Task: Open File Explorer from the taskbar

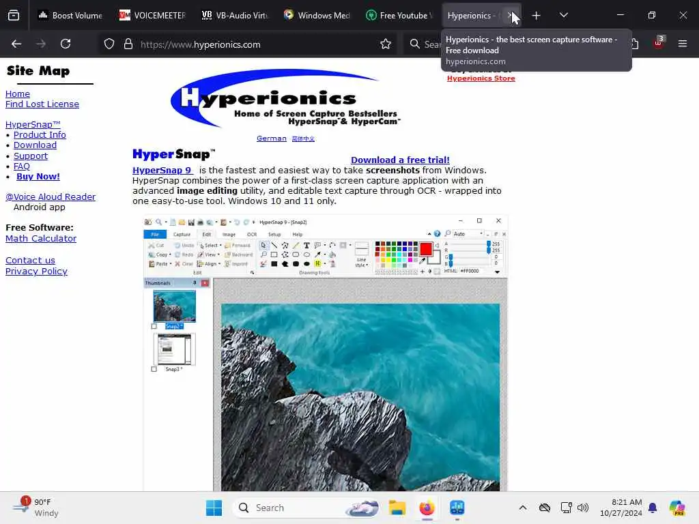Action: (x=397, y=508)
